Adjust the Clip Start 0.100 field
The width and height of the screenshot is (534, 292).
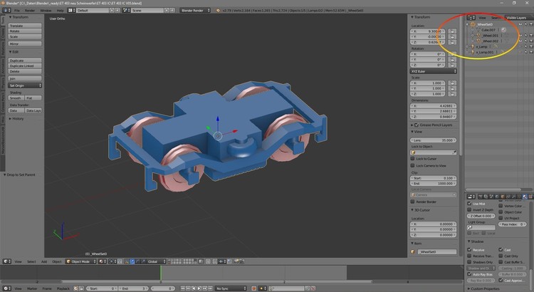click(433, 178)
